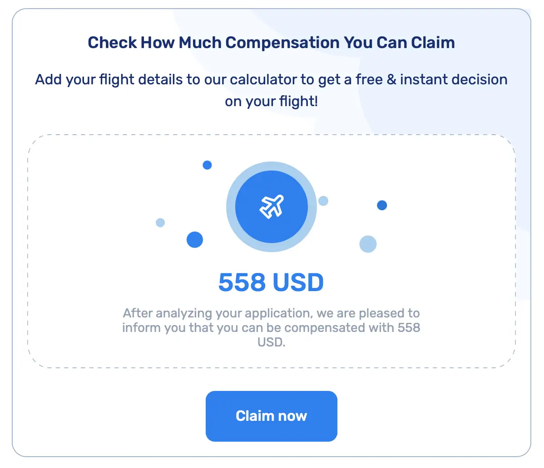544x468 pixels.
Task: Click the subtitle about adding flight details
Action: point(271,90)
